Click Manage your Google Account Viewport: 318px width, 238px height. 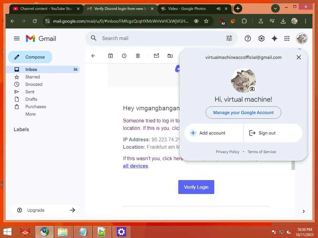(243, 112)
